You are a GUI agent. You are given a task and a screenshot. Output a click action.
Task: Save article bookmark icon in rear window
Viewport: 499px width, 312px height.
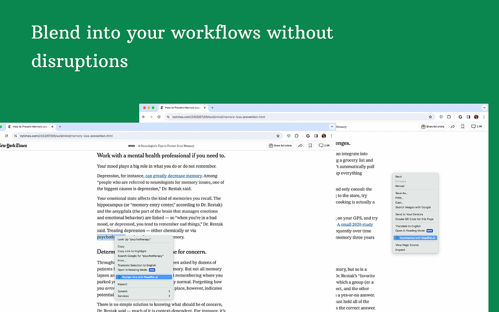[463, 126]
